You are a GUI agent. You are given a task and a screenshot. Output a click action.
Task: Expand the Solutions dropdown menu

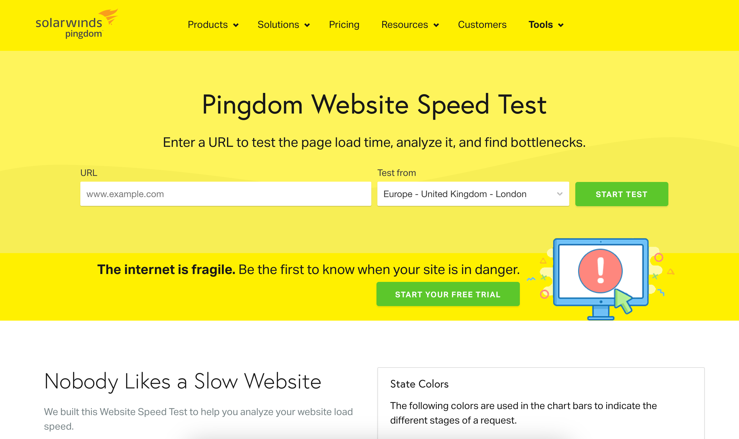click(283, 25)
